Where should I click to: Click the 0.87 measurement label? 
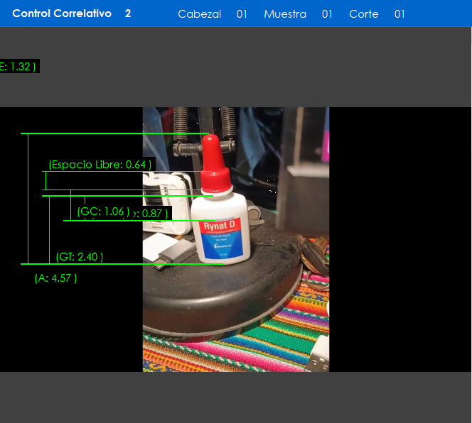(x=155, y=213)
